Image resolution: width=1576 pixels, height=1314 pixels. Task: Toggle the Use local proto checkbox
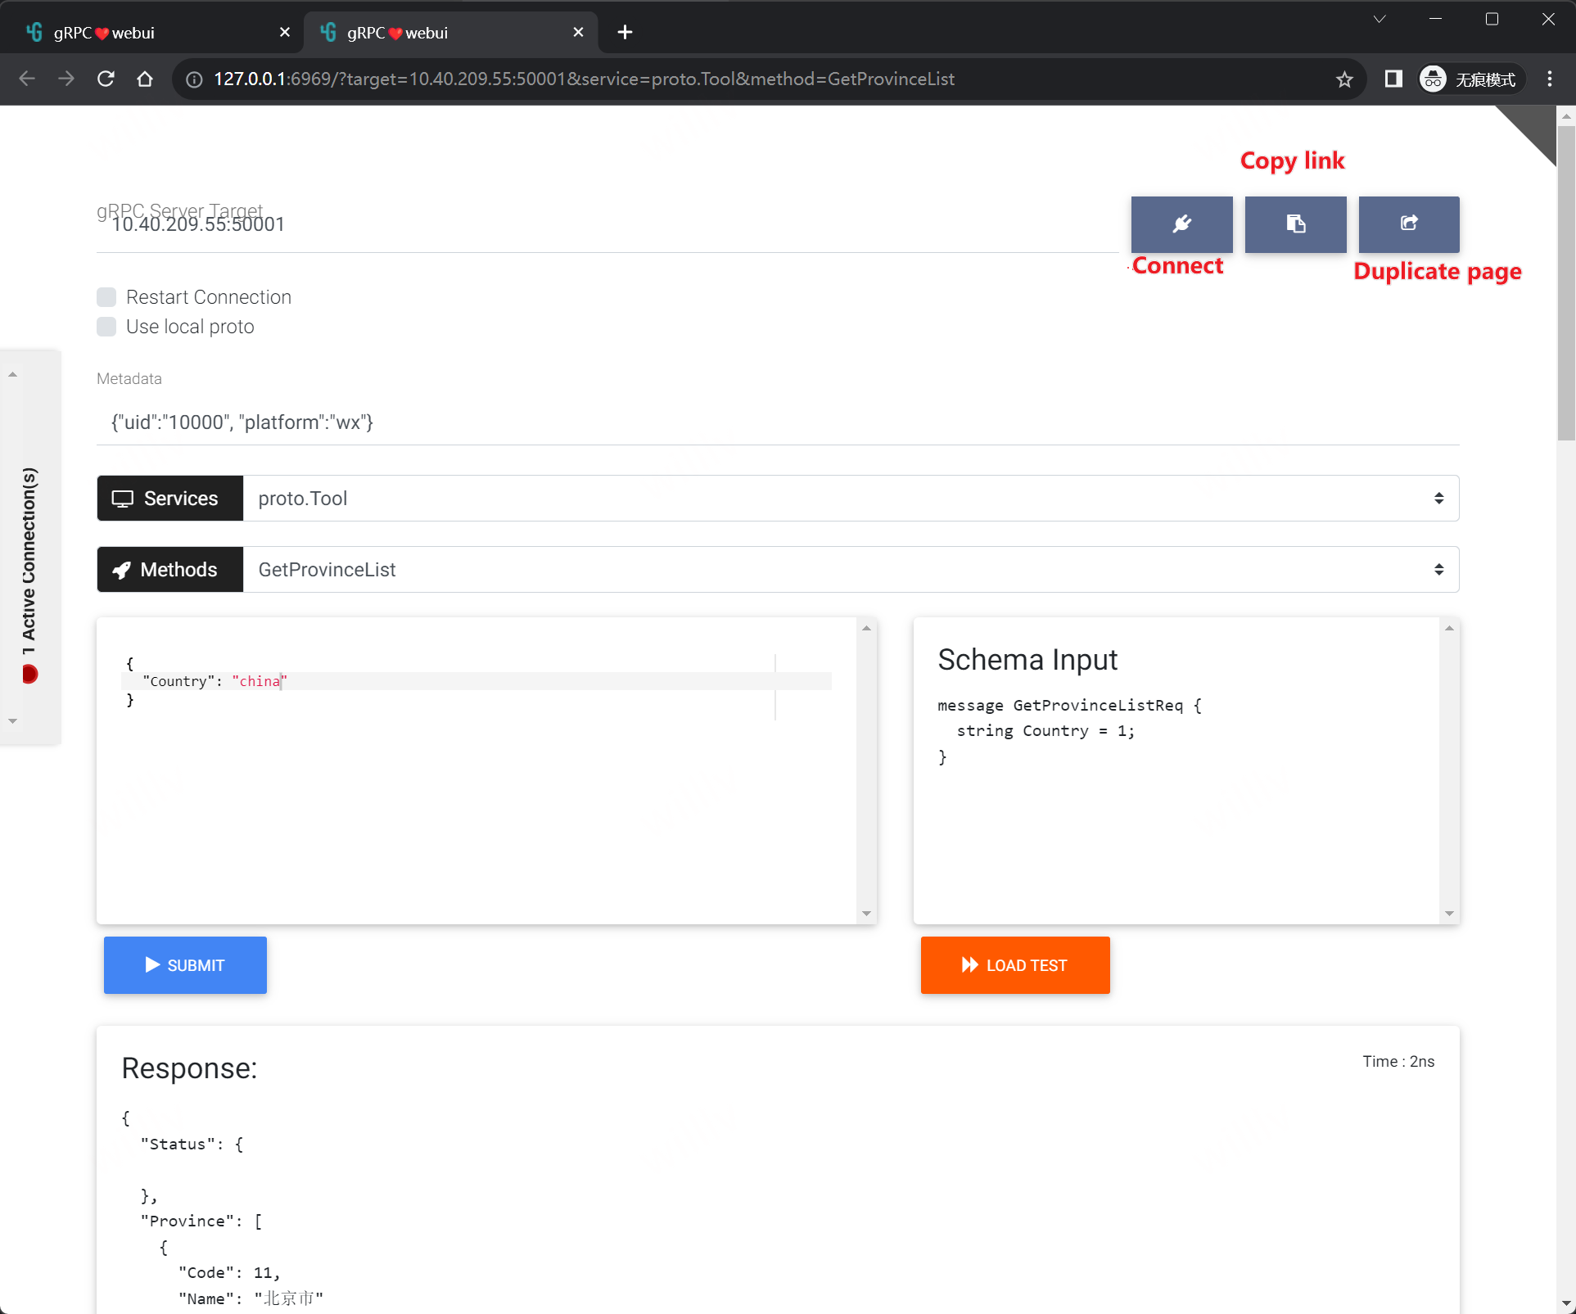[106, 326]
